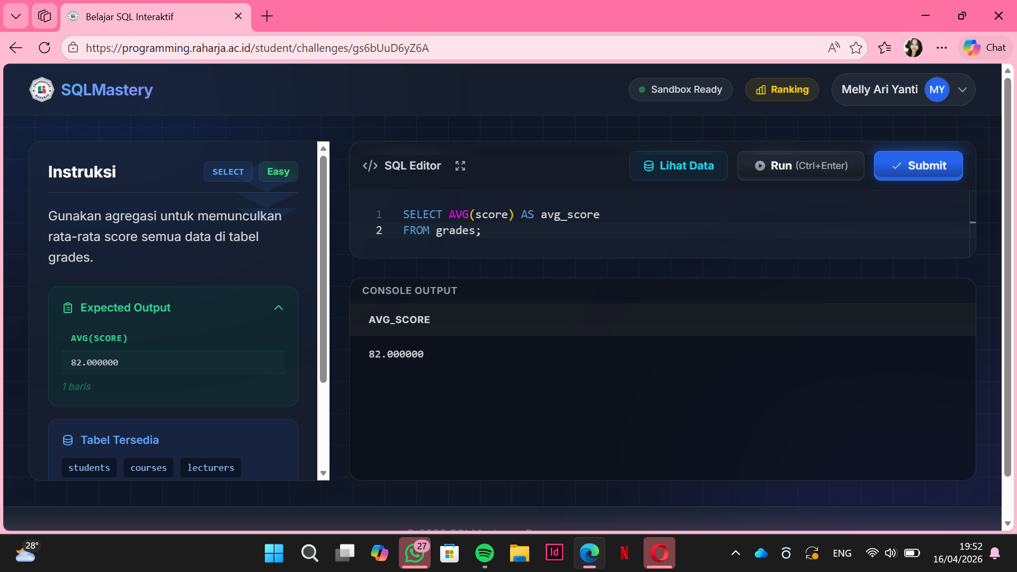Click the MY user avatar circle
Image resolution: width=1017 pixels, height=572 pixels.
936,90
